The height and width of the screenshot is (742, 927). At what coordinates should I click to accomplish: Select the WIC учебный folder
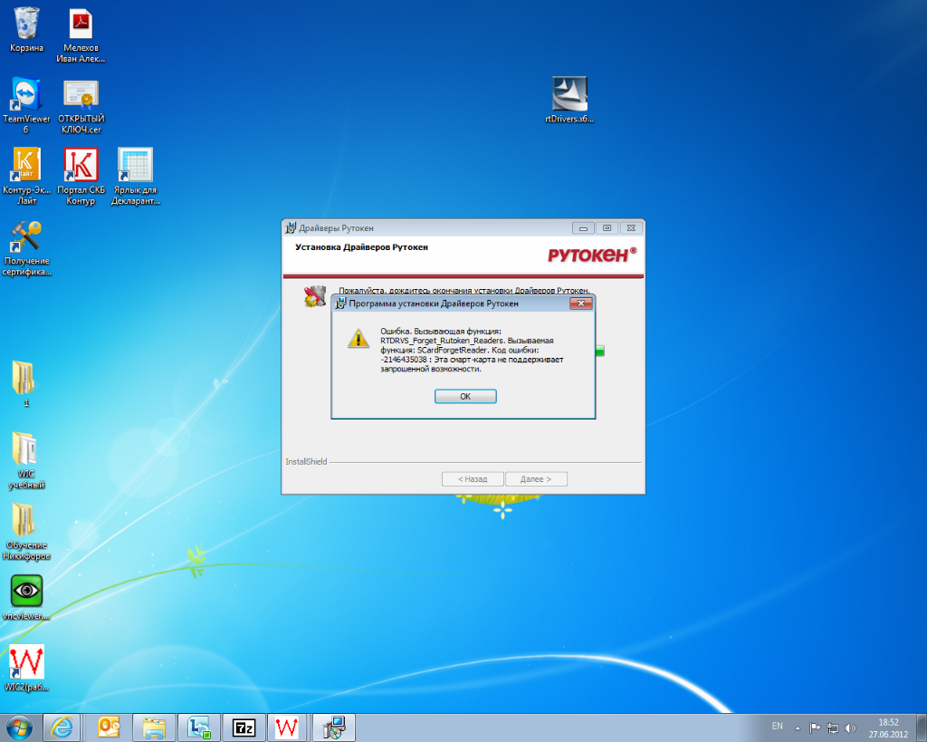click(25, 450)
